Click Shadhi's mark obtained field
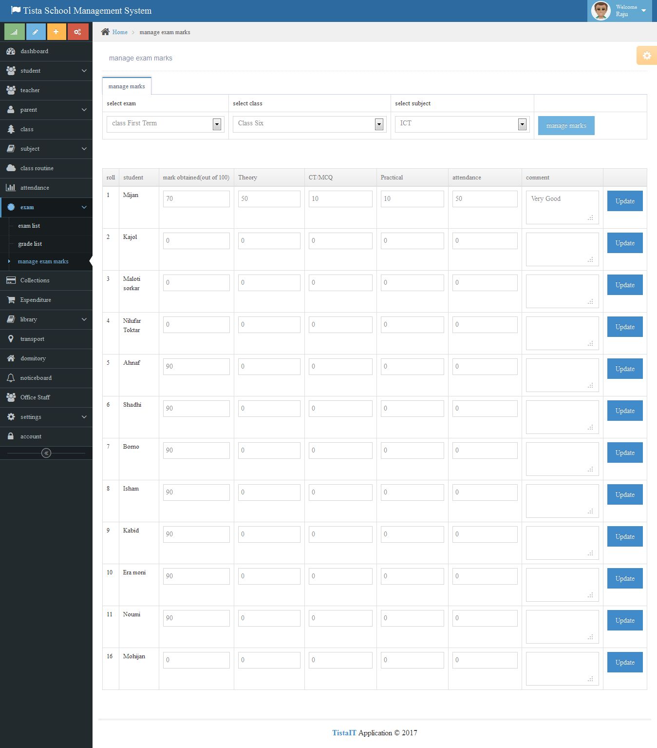This screenshot has width=657, height=748. click(x=196, y=409)
